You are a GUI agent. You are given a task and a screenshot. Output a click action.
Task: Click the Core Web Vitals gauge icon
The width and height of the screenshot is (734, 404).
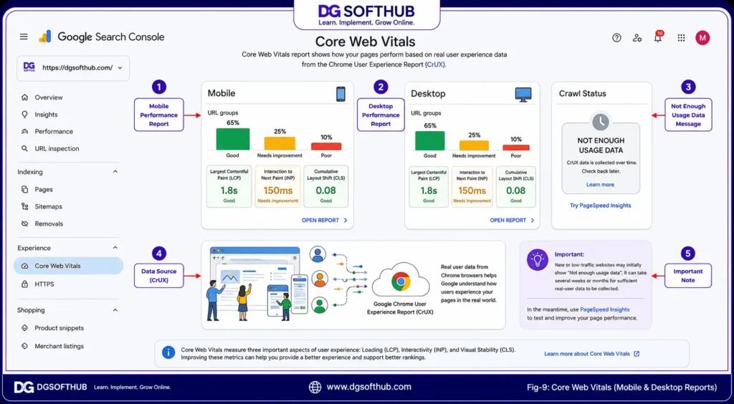tap(25, 266)
